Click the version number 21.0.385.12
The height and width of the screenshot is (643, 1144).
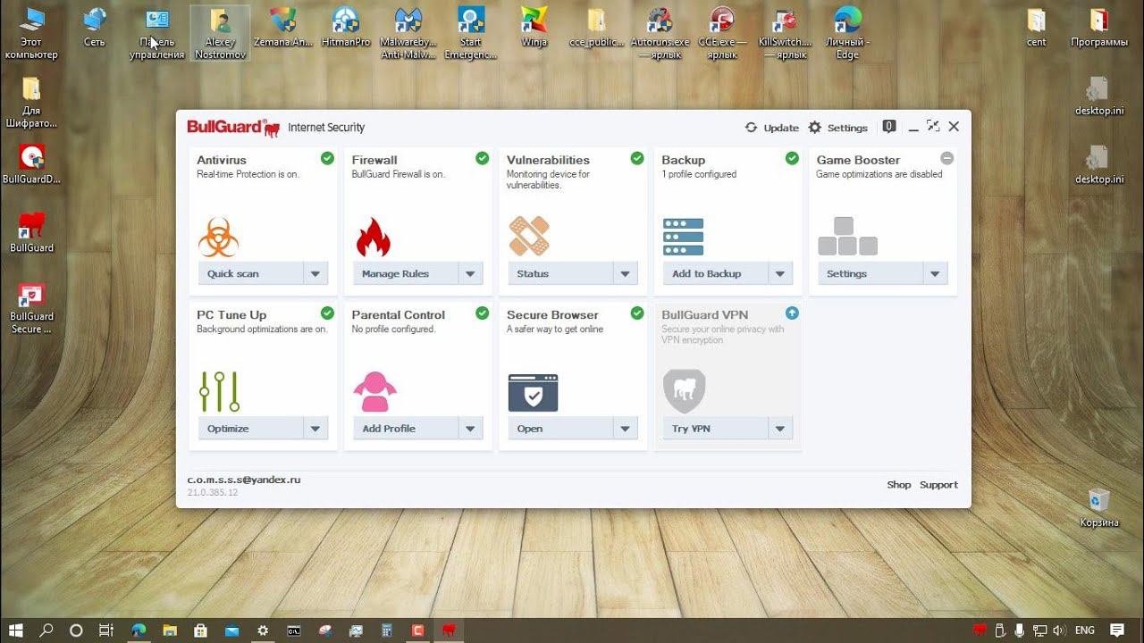click(x=213, y=492)
